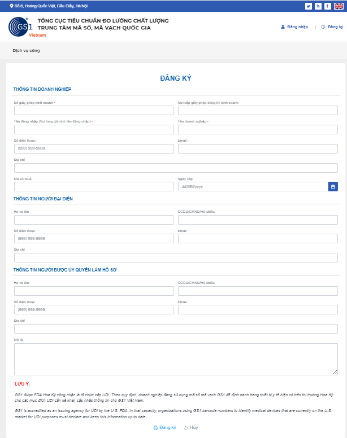Open the RSS feed icon
Image resolution: width=347 pixels, height=438 pixels.
[x=318, y=6]
